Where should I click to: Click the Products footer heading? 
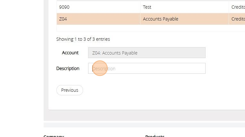pyautogui.click(x=155, y=136)
